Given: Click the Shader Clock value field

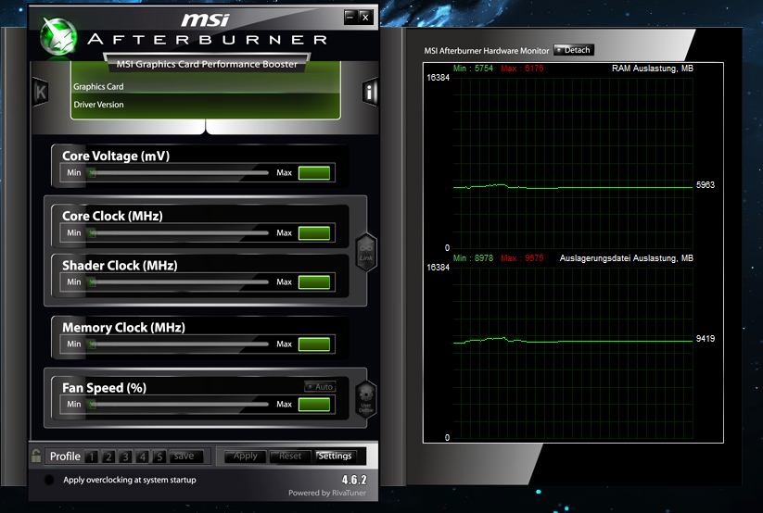Looking at the screenshot, I should [314, 282].
